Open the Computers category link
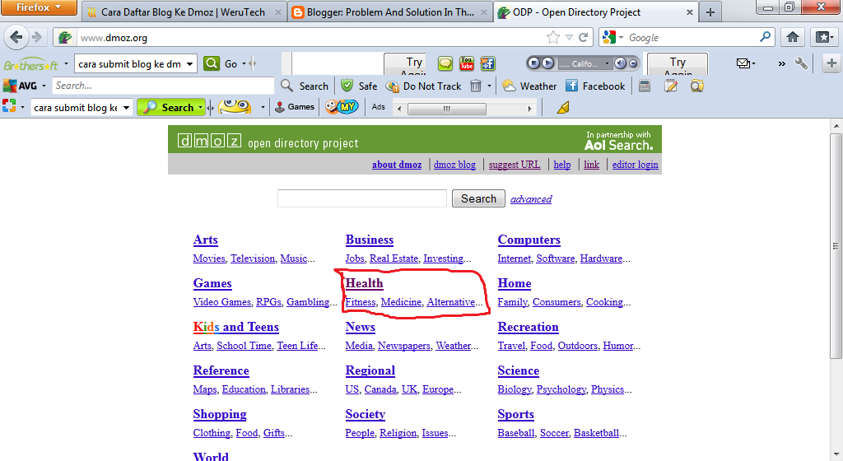This screenshot has width=843, height=461. tap(529, 240)
